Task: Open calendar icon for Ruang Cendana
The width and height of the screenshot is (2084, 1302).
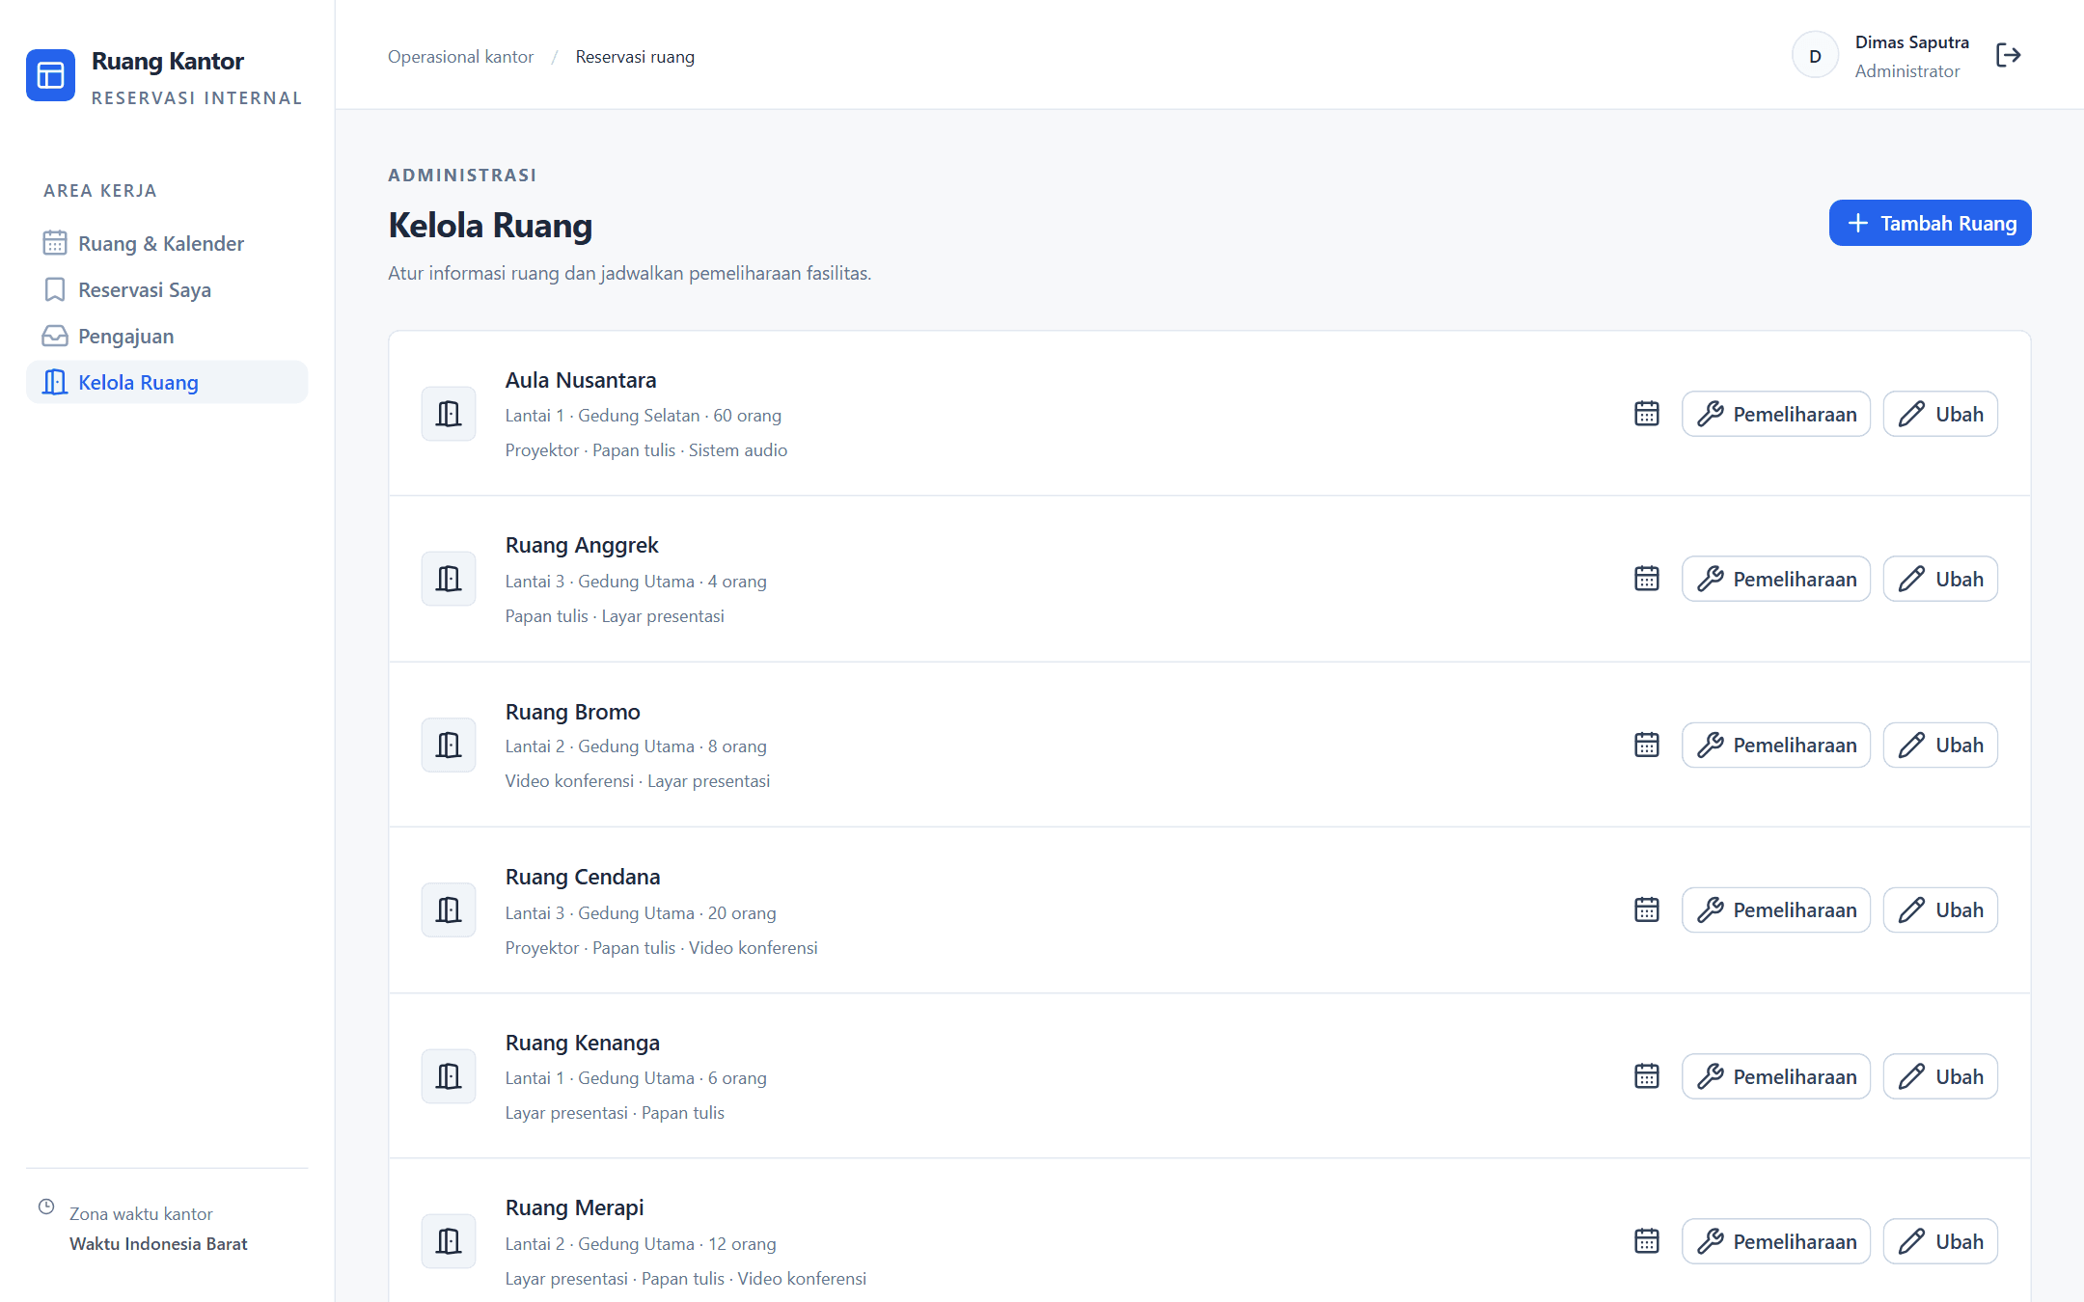Action: (1646, 909)
